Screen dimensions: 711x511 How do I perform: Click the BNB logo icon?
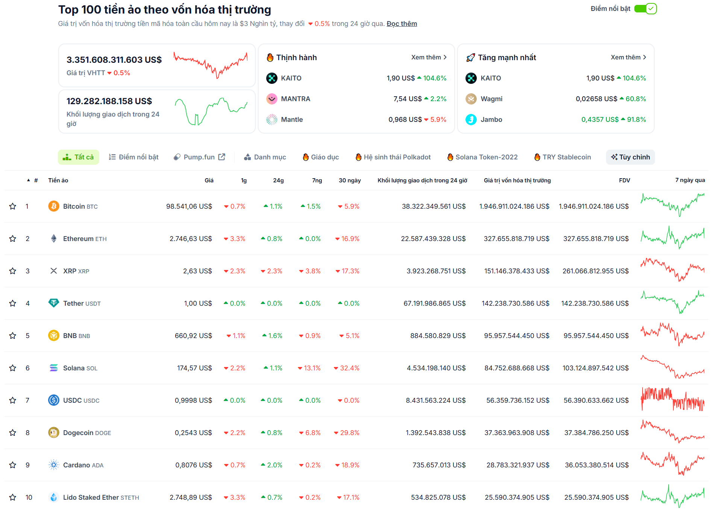(54, 335)
